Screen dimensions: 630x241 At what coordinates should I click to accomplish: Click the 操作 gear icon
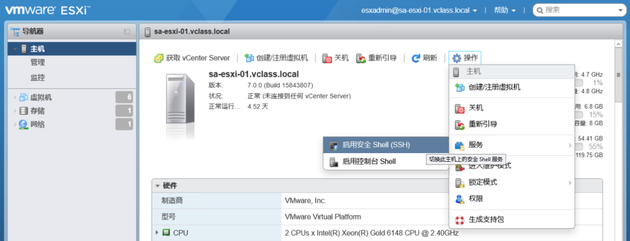(456, 59)
